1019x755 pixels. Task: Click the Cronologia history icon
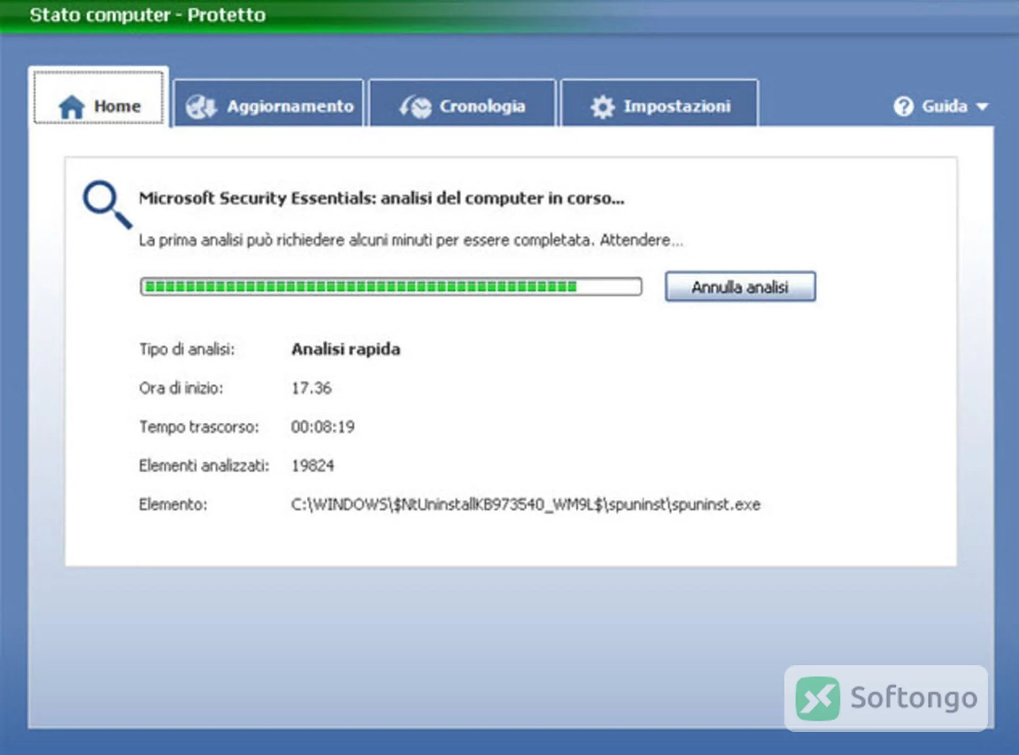coord(416,107)
